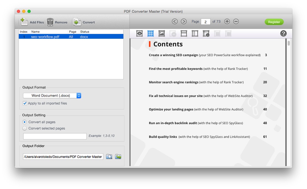Go to next page with right arrow
This screenshot has height=189, width=307.
tap(184, 21)
